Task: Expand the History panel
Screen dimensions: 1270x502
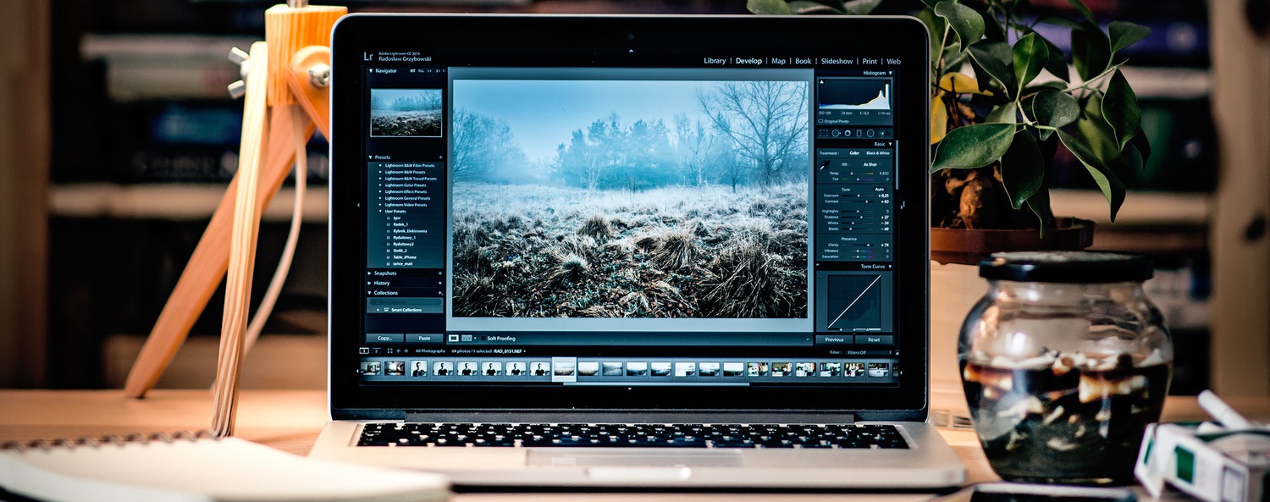Action: (x=382, y=283)
